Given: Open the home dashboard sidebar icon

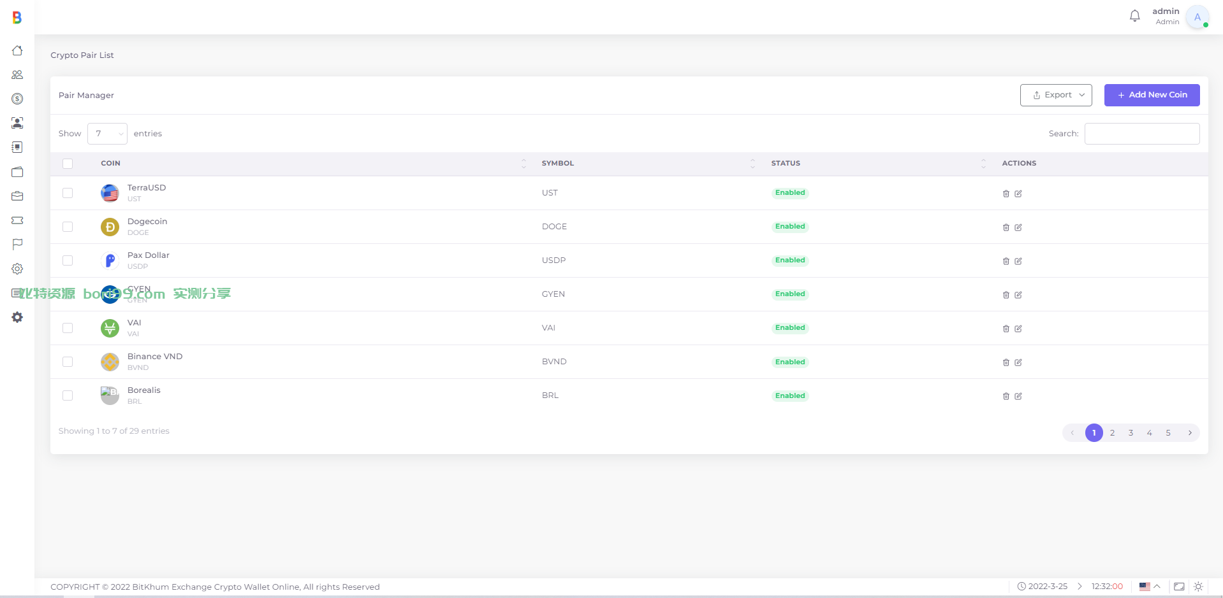Looking at the screenshot, I should click(17, 50).
